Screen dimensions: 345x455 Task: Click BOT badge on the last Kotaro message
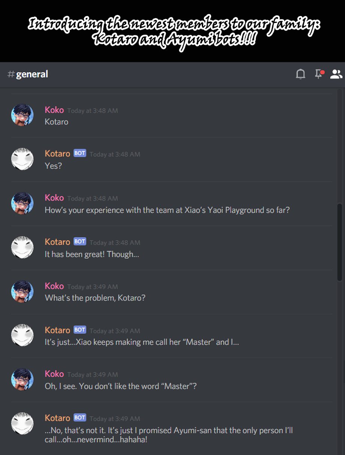click(80, 417)
